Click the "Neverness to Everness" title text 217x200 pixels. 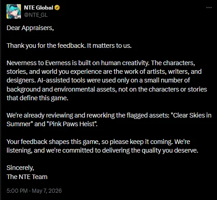pyautogui.click(x=39, y=63)
